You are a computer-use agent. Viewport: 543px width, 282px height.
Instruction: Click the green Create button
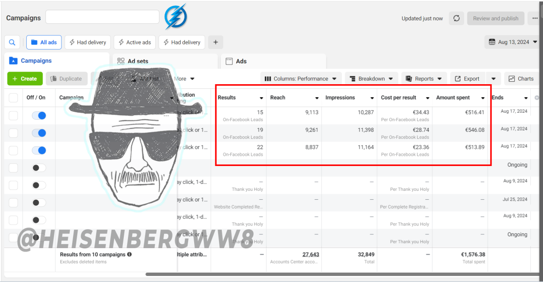(x=25, y=79)
